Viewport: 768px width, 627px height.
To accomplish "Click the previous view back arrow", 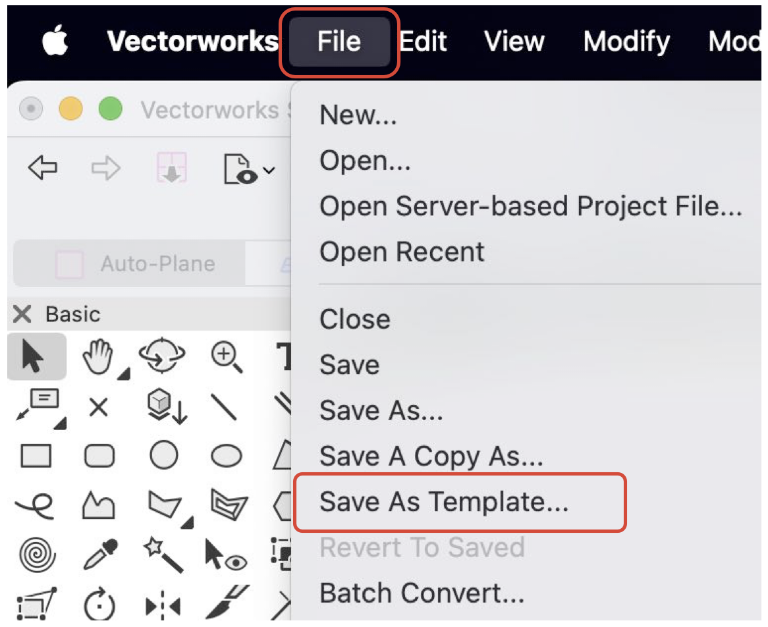I will click(41, 169).
